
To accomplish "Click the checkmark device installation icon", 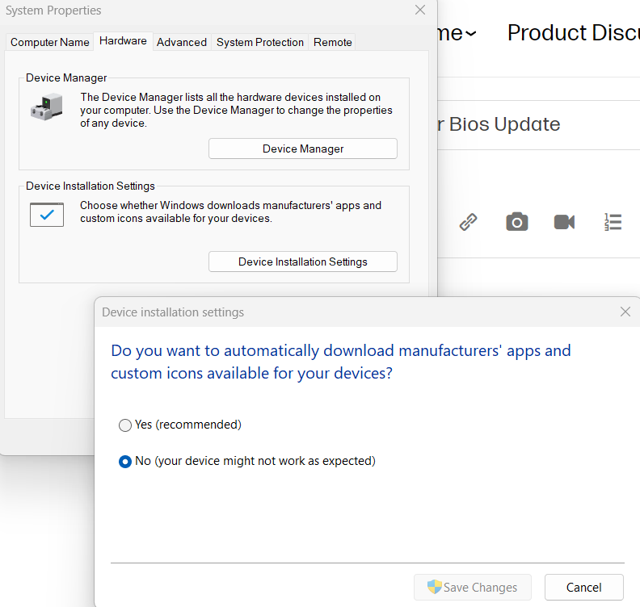I will tap(47, 215).
